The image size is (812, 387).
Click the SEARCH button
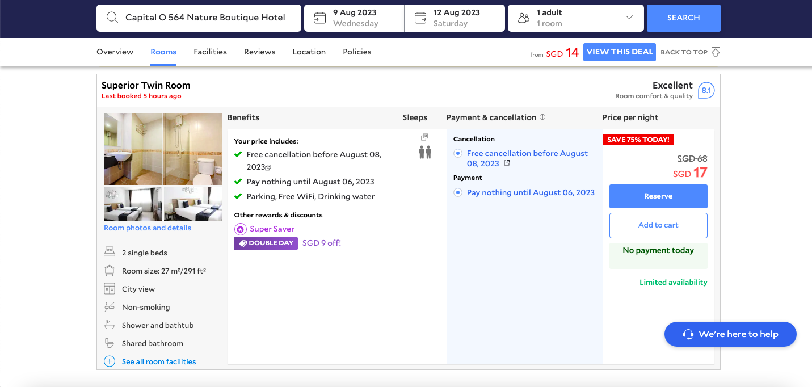(x=683, y=18)
